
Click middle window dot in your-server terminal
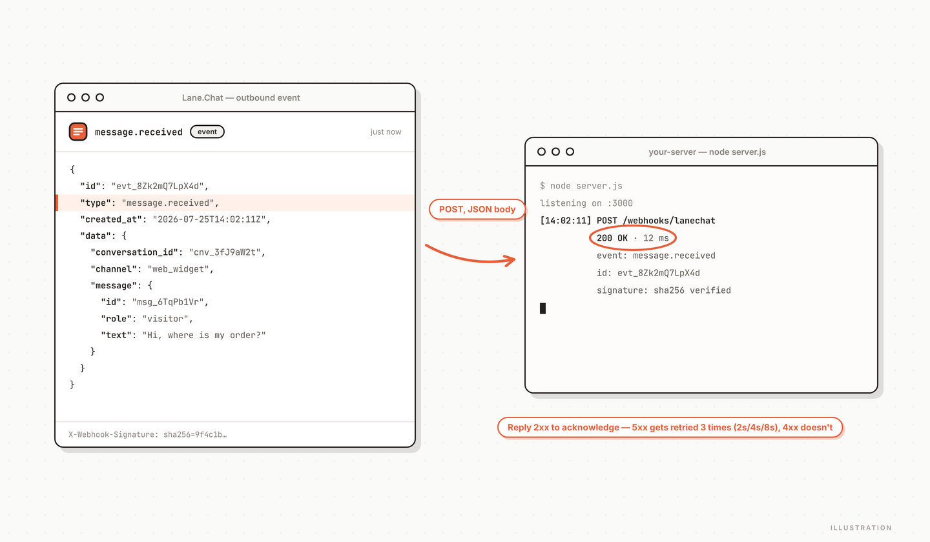pos(555,152)
